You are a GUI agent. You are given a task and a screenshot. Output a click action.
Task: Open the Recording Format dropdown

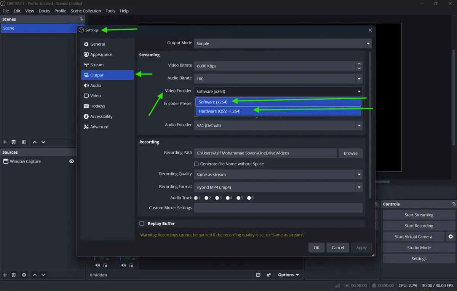coord(278,187)
